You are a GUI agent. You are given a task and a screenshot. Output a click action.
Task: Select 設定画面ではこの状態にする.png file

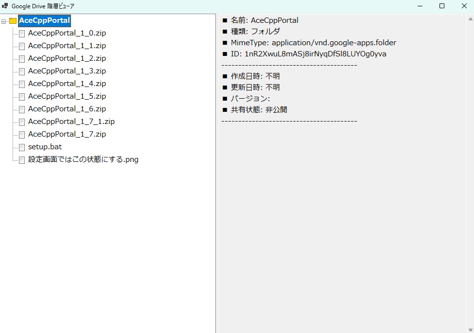pos(83,159)
